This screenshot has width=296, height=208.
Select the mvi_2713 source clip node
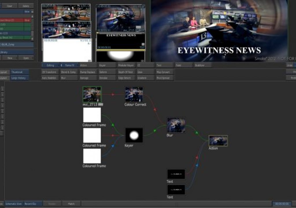point(92,94)
